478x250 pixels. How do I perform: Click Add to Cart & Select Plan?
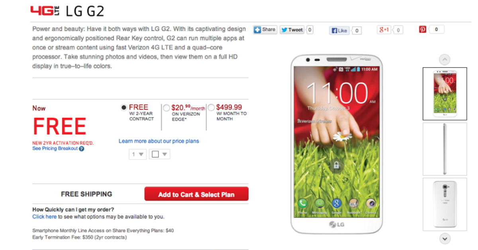click(196, 194)
